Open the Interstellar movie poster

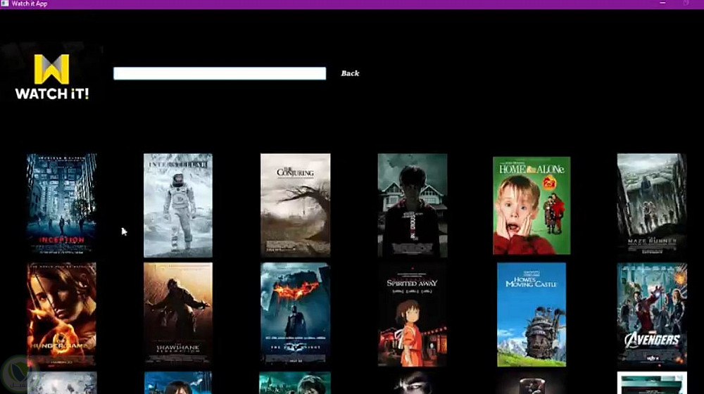pos(178,205)
